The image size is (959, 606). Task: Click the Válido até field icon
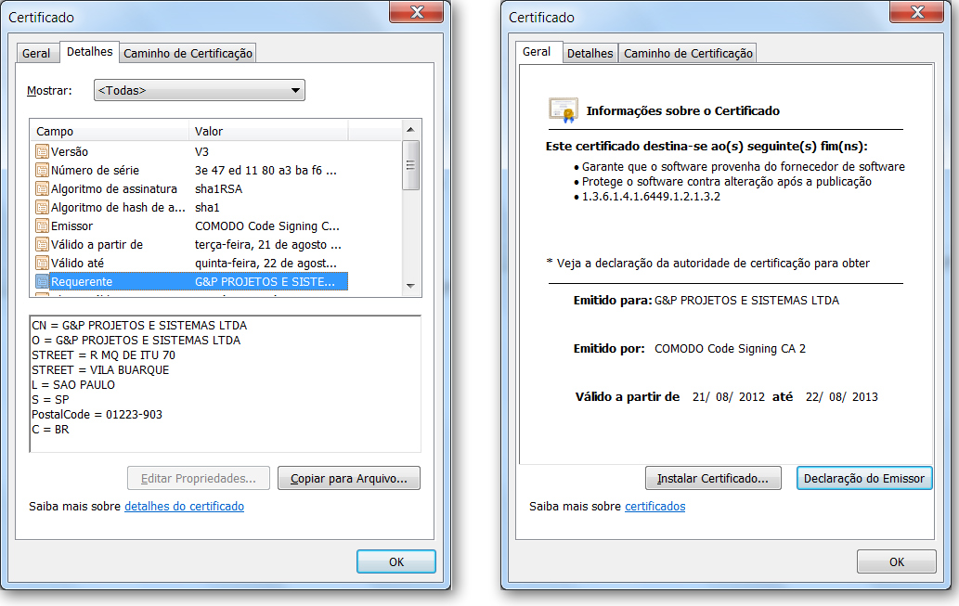(x=42, y=263)
